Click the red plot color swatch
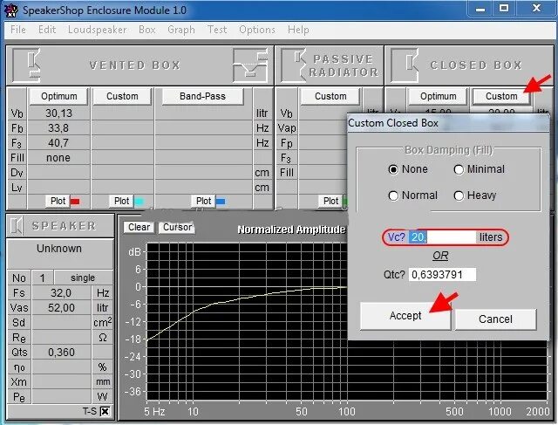This screenshot has width=558, height=425. point(75,202)
